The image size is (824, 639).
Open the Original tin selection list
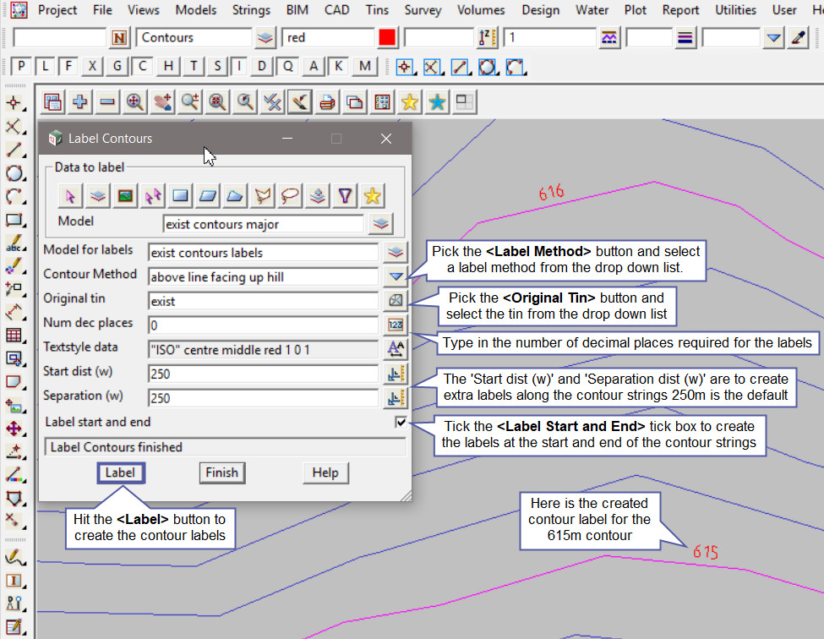point(396,300)
